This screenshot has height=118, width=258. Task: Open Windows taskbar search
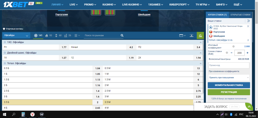click(14, 114)
